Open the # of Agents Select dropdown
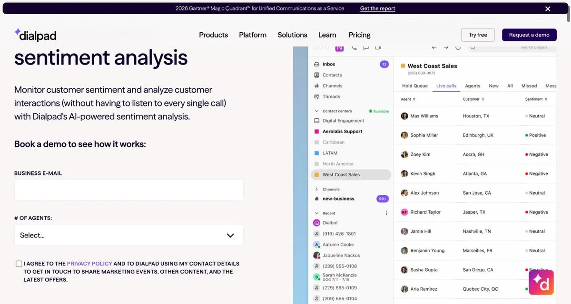The width and height of the screenshot is (571, 304). (x=129, y=235)
